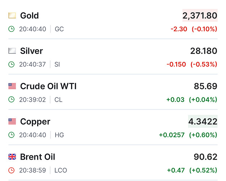
Task: Open the Brent Oil commodity name
Action: pyautogui.click(x=38, y=157)
